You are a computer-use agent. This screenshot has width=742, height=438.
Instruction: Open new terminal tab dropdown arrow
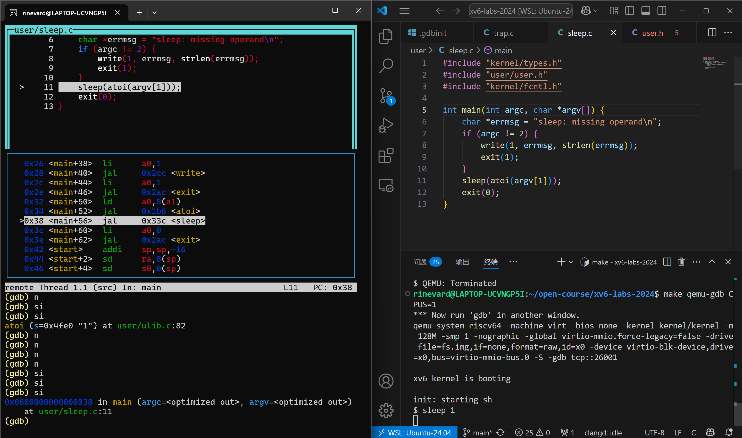tap(154, 12)
